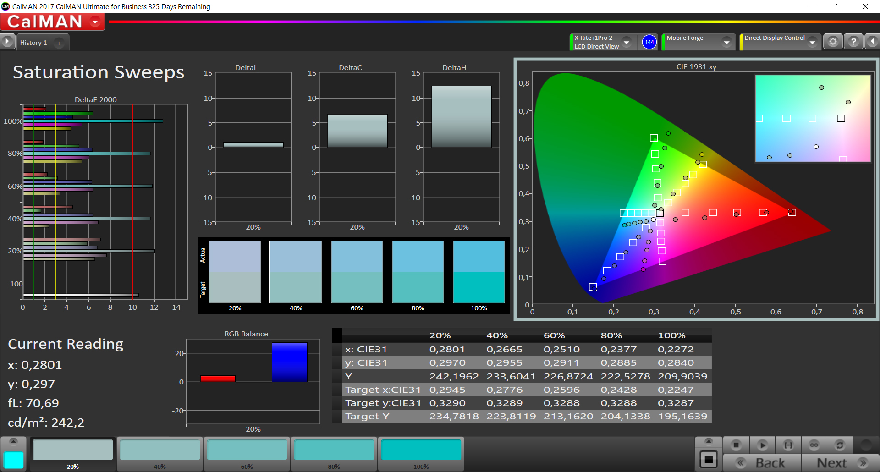Restore down the CalMAN window
This screenshot has width=880, height=472.
[838, 6]
